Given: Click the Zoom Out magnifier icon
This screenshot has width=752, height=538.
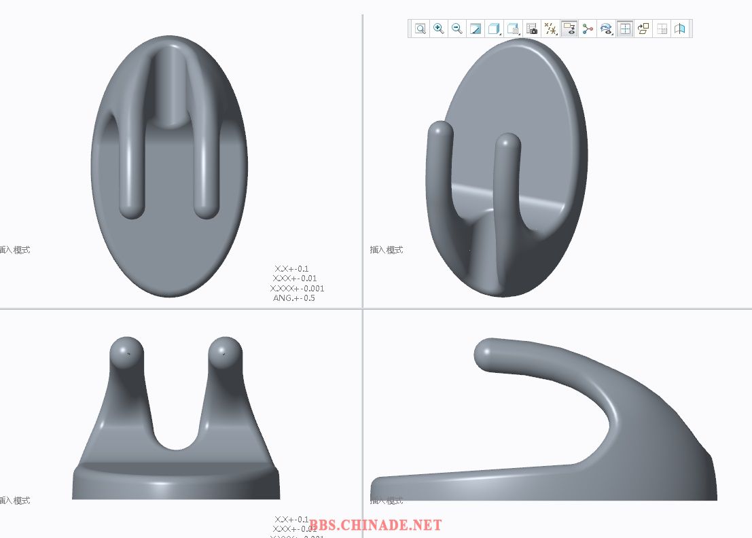Looking at the screenshot, I should 457,29.
